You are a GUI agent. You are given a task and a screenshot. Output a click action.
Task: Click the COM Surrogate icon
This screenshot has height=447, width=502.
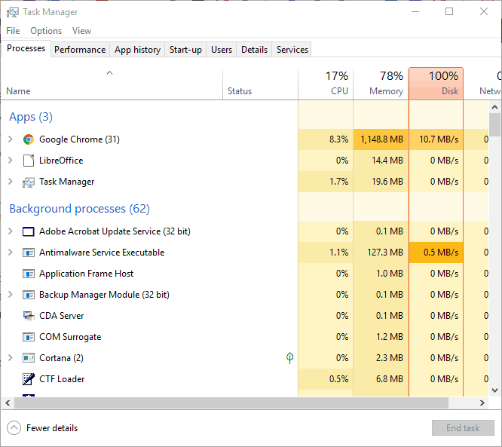pyautogui.click(x=29, y=337)
